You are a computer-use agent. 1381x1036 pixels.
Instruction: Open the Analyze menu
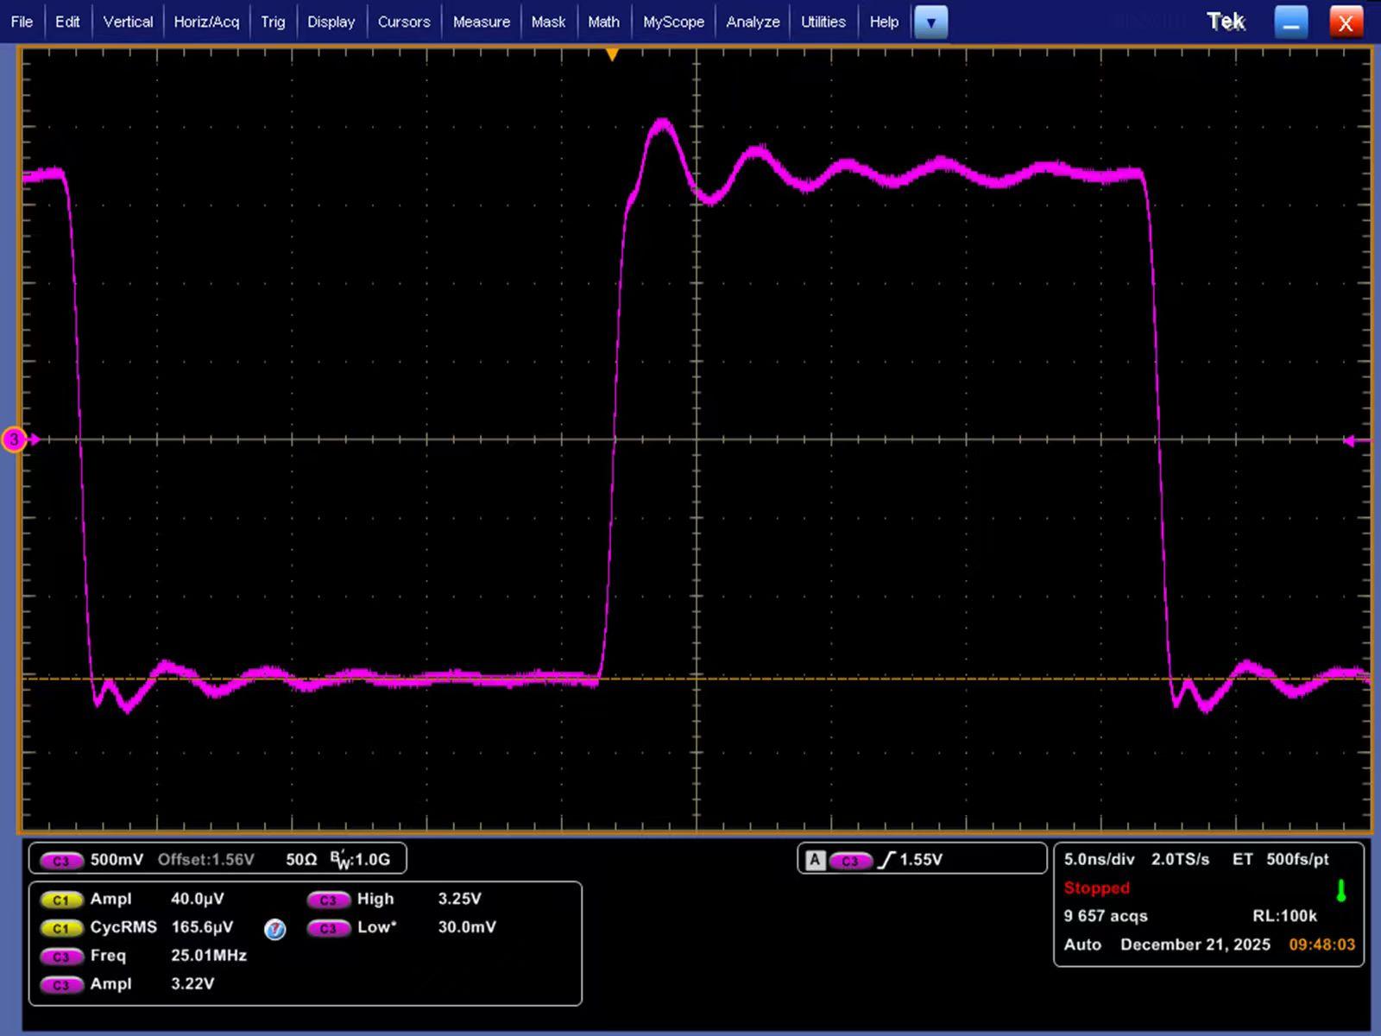[753, 22]
